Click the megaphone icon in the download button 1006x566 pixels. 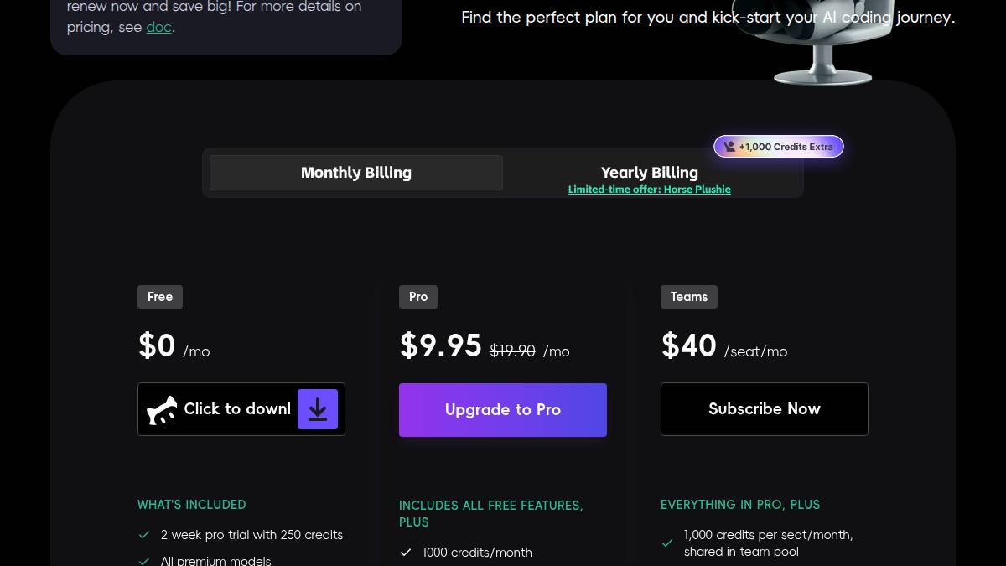tap(163, 410)
